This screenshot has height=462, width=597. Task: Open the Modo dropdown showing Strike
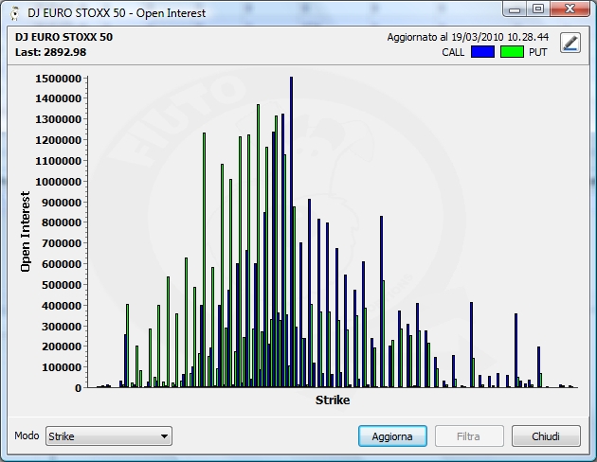click(109, 436)
